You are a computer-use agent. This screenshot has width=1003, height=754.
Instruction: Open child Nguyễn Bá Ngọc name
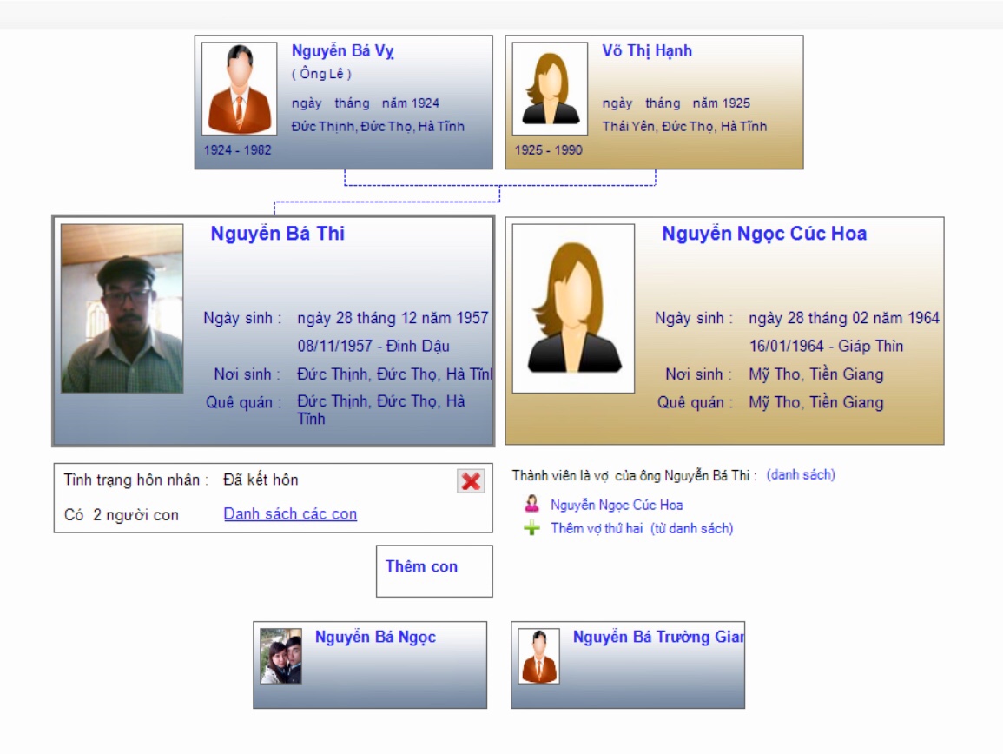[375, 638]
